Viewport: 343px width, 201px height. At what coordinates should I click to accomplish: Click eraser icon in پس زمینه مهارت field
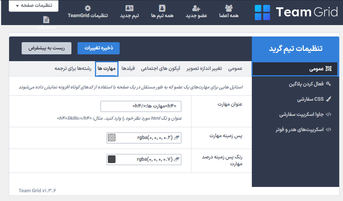[x=177, y=138]
